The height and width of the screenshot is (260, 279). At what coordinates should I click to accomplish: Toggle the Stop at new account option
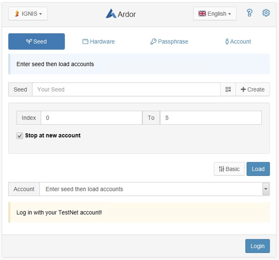coord(20,135)
